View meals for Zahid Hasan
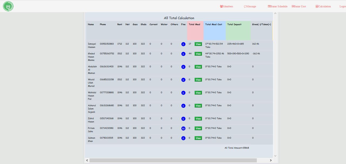The width and height of the screenshot is (346, 164). tap(198, 119)
